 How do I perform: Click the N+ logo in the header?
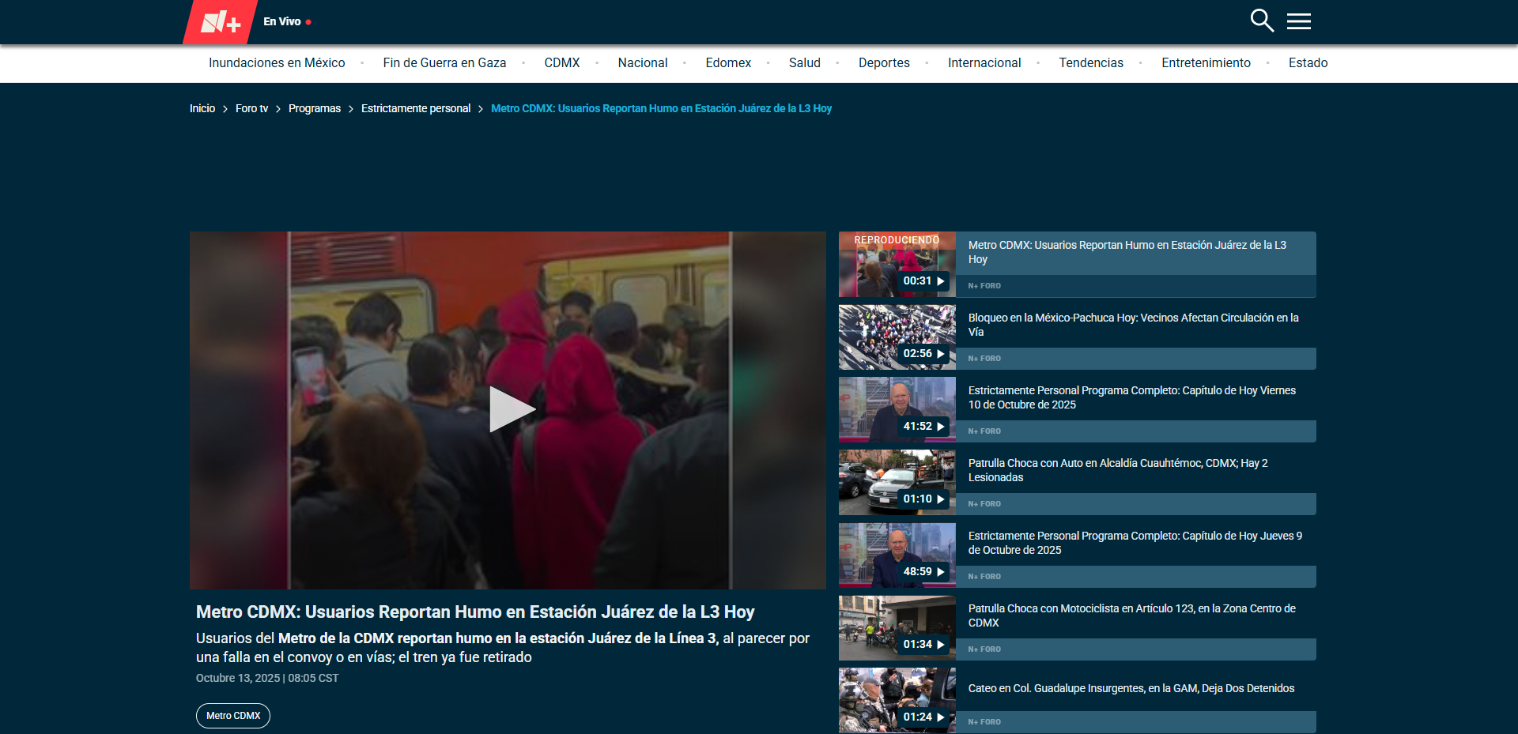(x=221, y=22)
